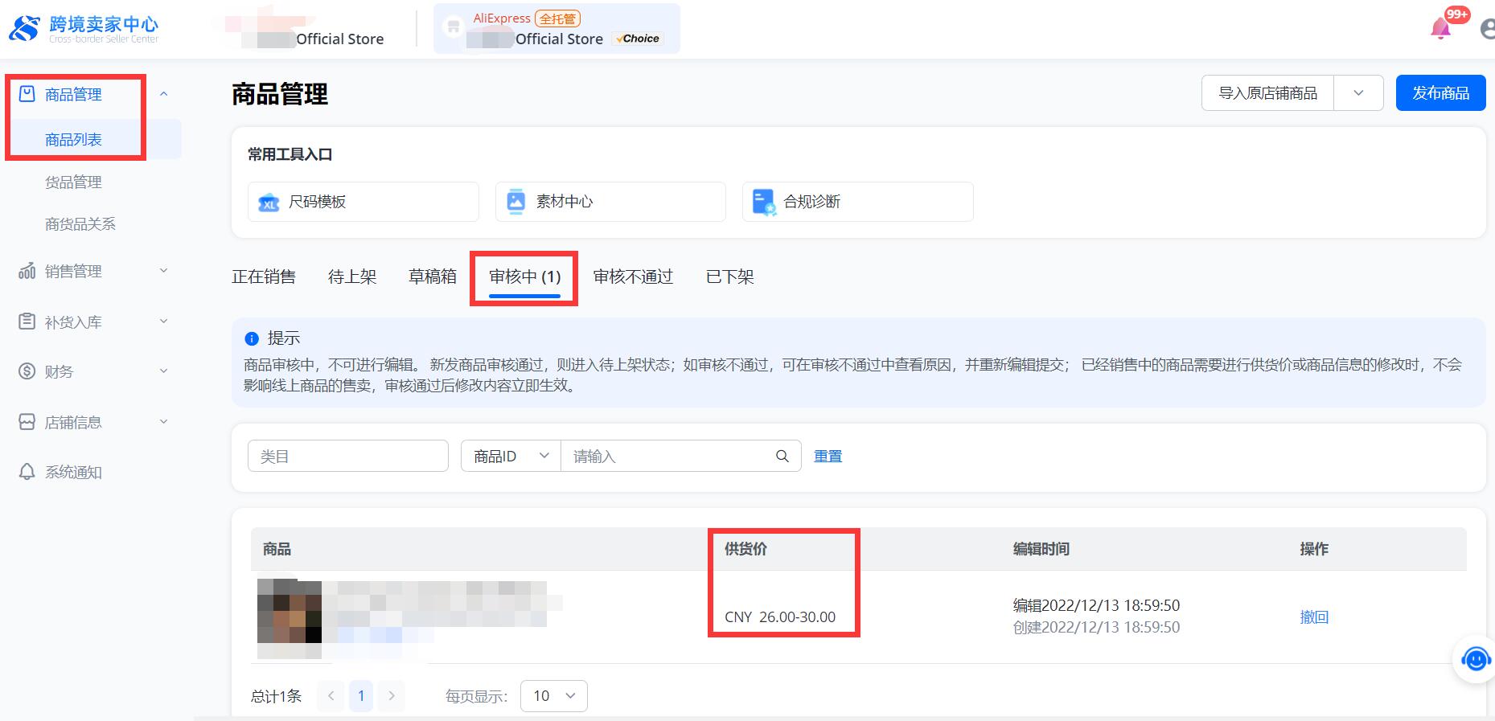The width and height of the screenshot is (1495, 721).
Task: Click the blue info icon beside 提示
Action: point(252,338)
